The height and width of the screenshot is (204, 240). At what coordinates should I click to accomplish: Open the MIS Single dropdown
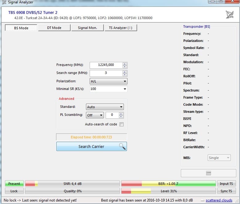coord(219,158)
